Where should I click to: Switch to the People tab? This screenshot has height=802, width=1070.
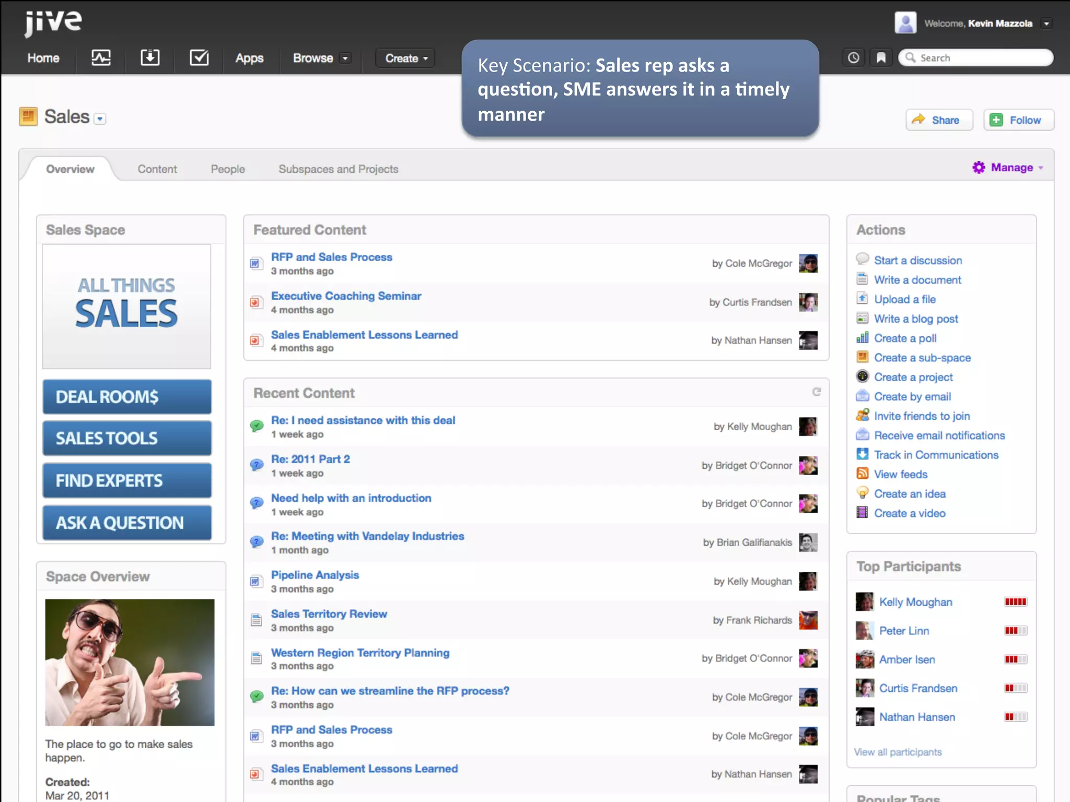pyautogui.click(x=228, y=169)
